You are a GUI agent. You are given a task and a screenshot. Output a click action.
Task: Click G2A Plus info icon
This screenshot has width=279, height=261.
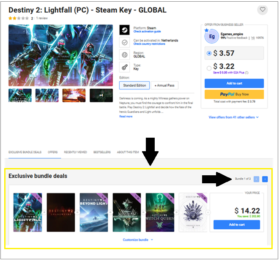[x=246, y=73]
